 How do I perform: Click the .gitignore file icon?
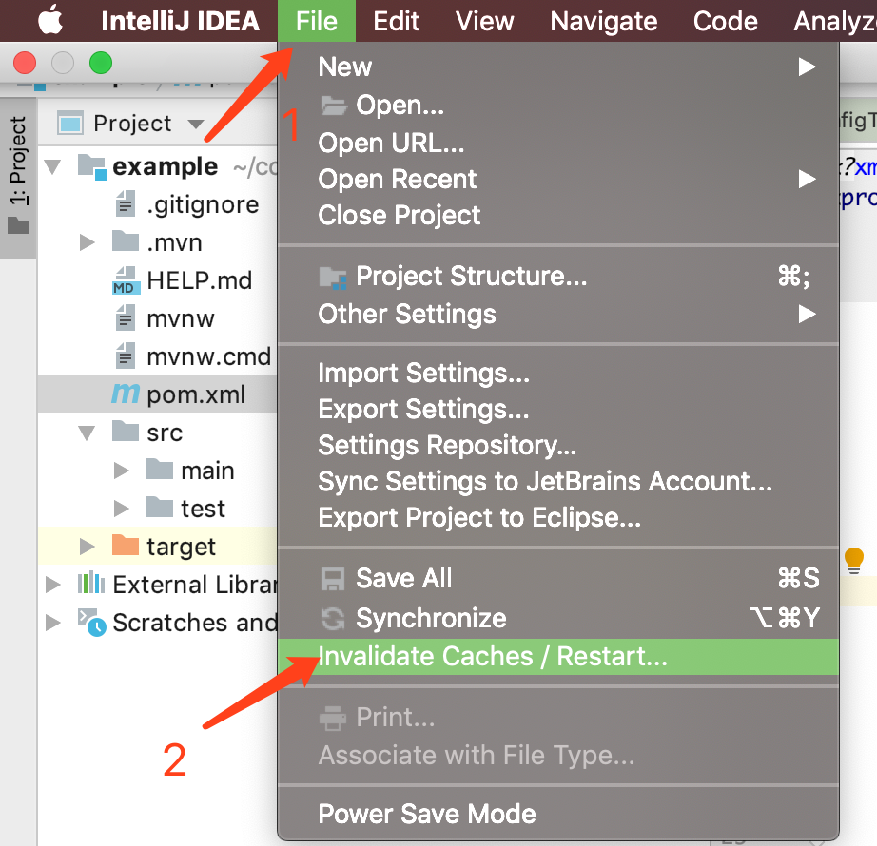click(x=126, y=204)
